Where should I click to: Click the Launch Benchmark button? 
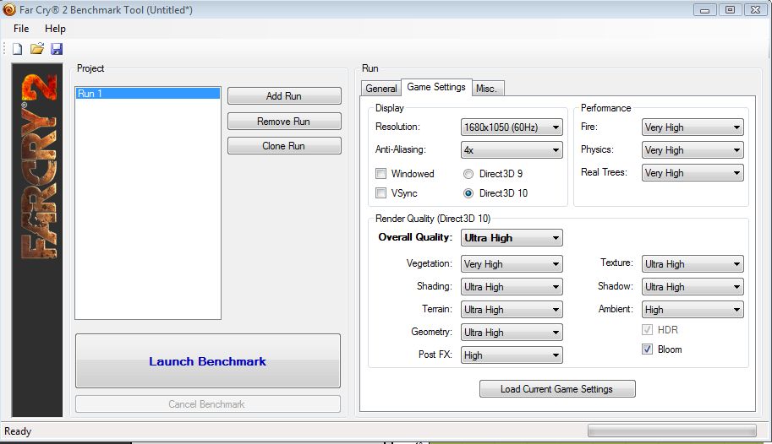[x=208, y=361]
